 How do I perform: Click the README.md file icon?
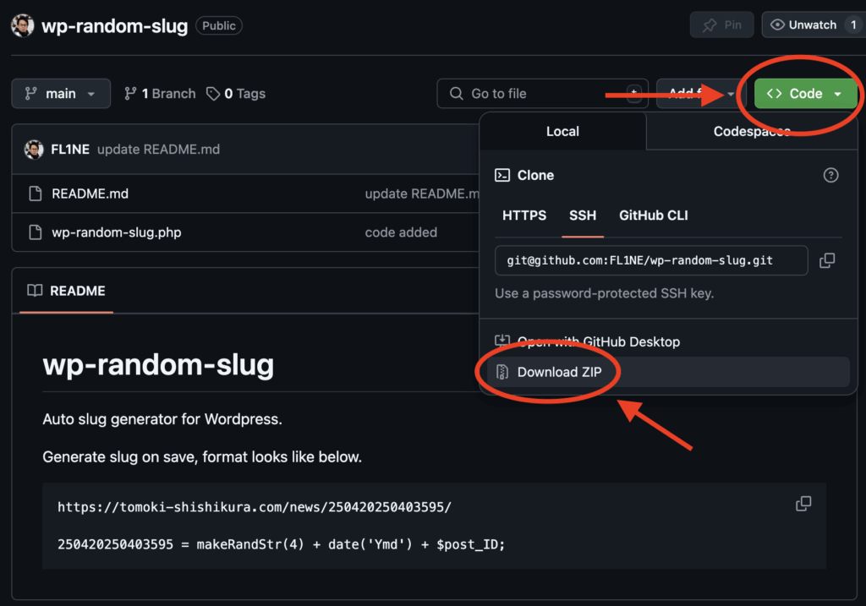(36, 194)
